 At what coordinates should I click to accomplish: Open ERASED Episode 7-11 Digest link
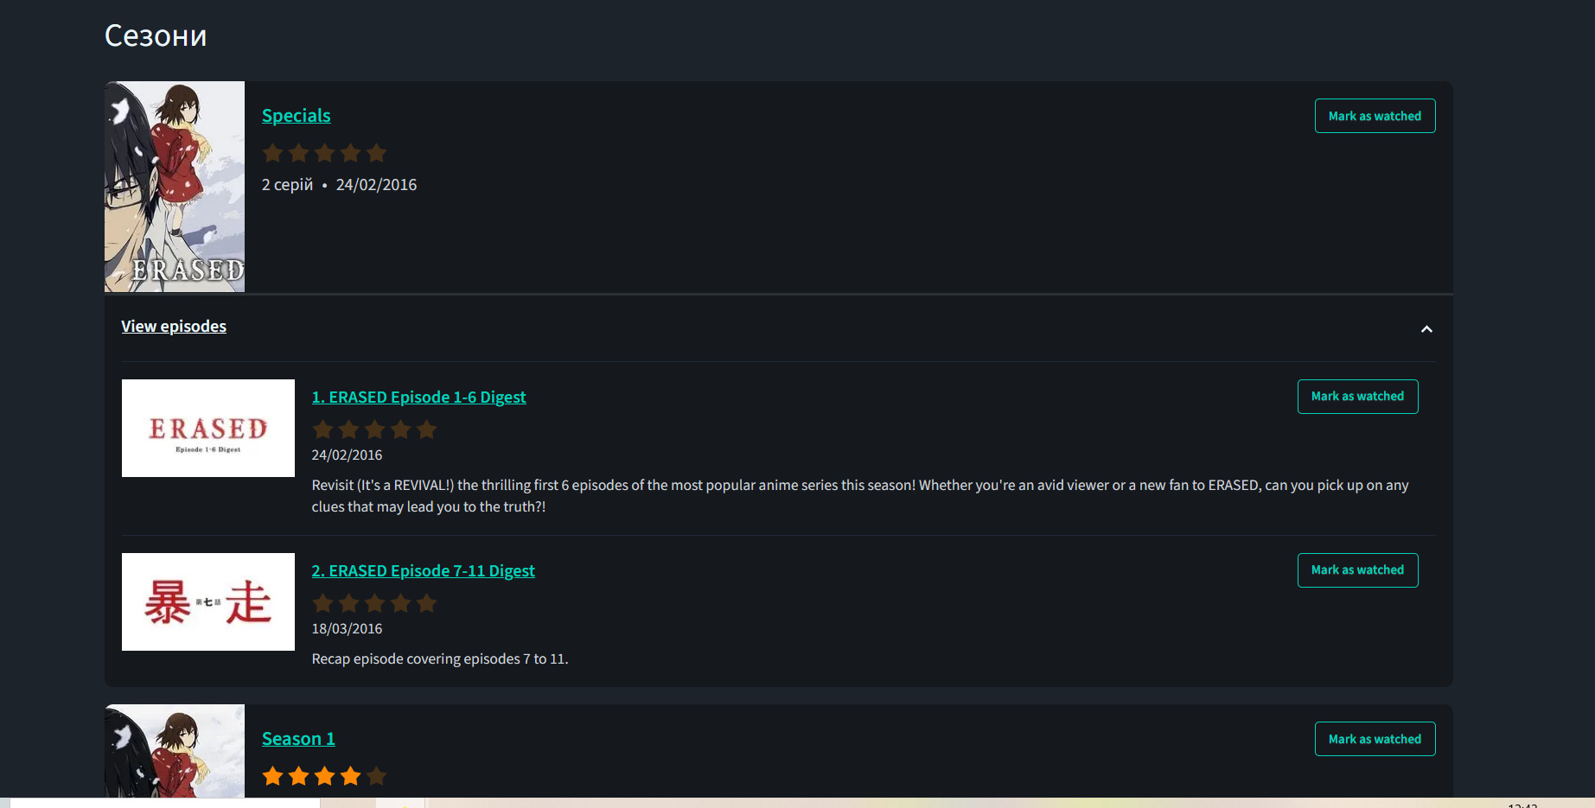(423, 571)
